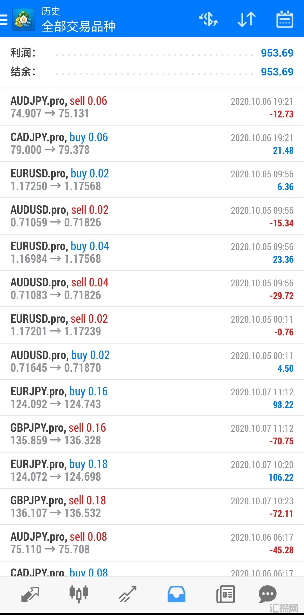Select the CADJPY.pro buy 0.06 entry
The width and height of the screenshot is (304, 615).
click(x=152, y=144)
